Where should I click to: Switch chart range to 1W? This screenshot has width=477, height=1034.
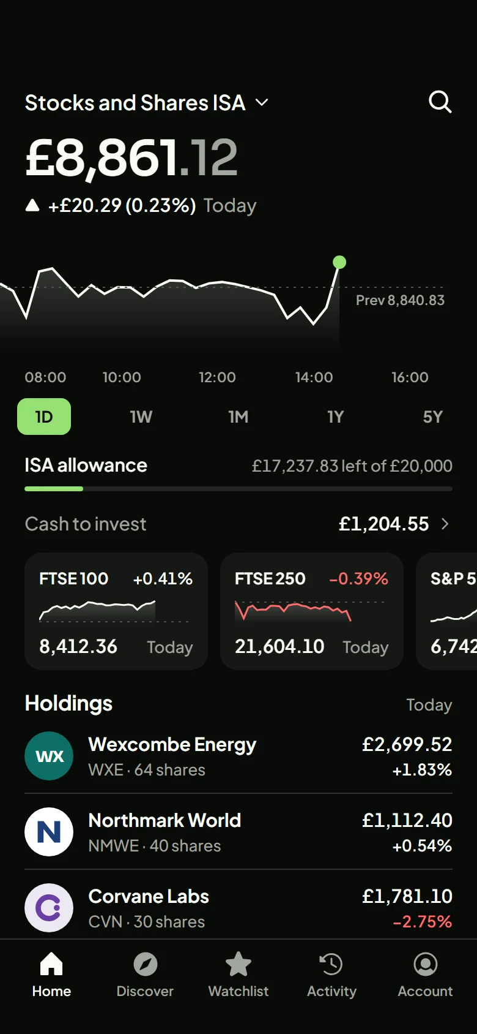pos(141,417)
